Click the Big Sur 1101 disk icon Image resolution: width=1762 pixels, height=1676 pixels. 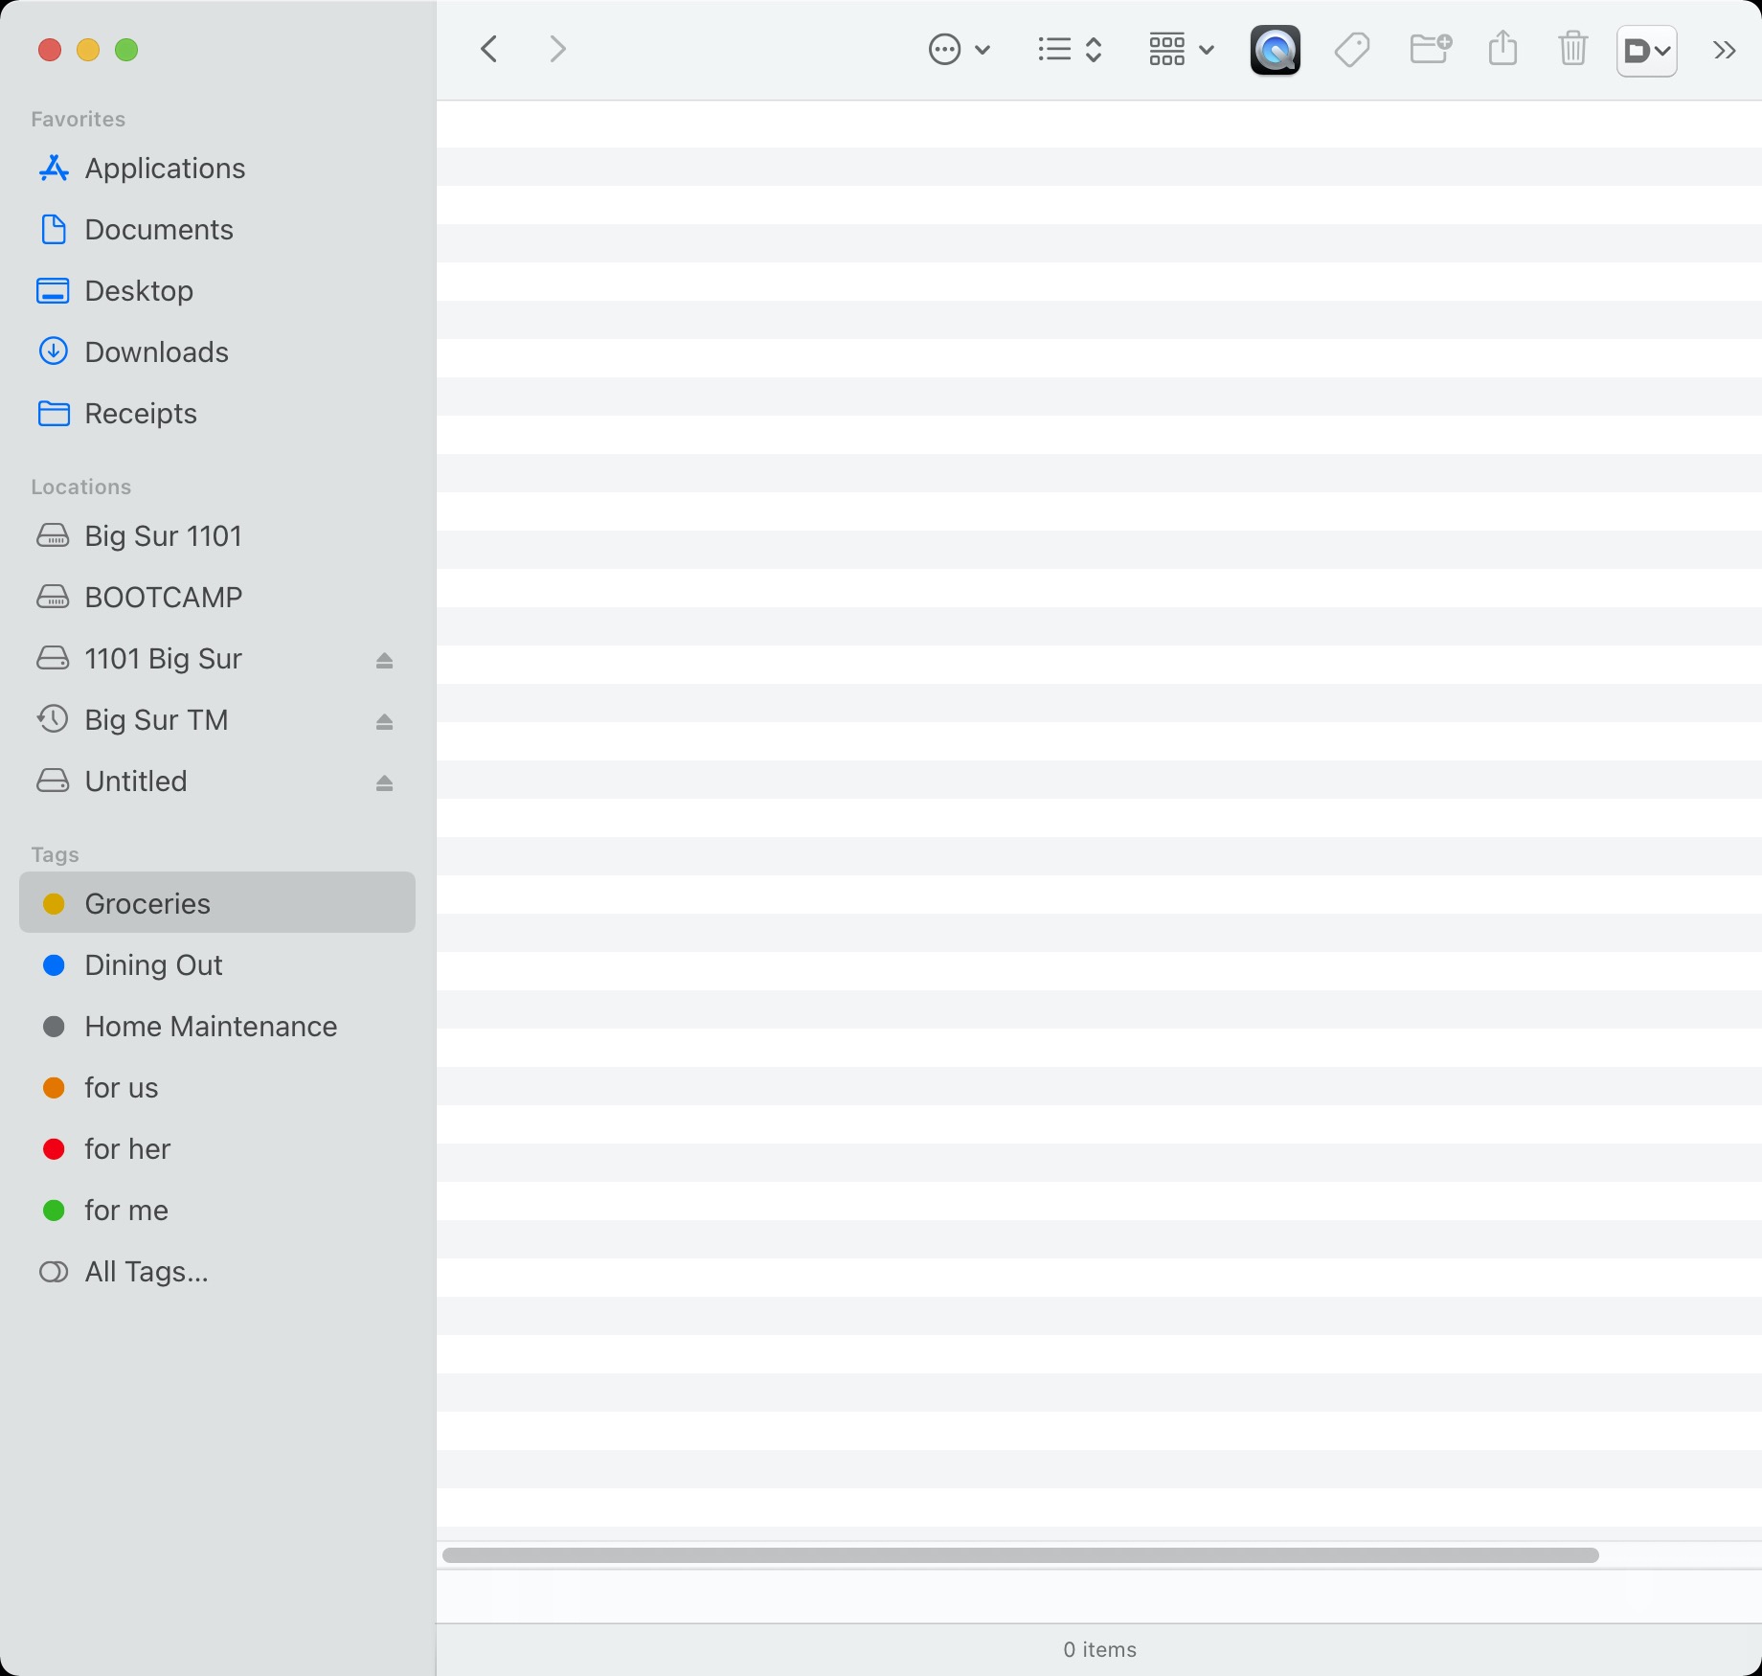tap(53, 536)
